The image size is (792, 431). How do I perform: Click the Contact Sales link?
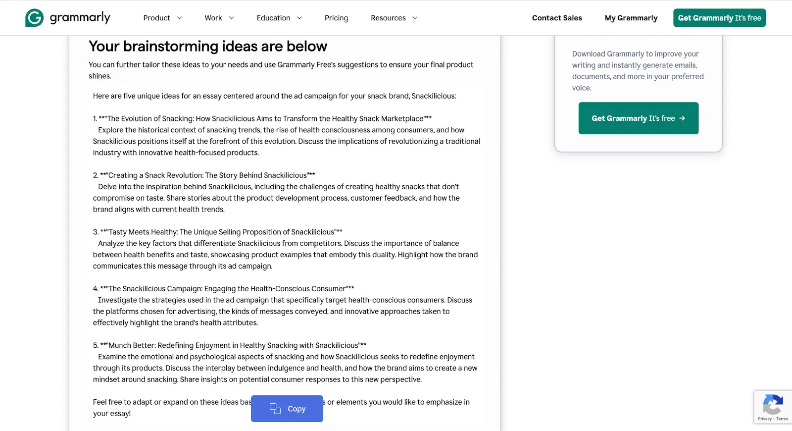click(557, 18)
